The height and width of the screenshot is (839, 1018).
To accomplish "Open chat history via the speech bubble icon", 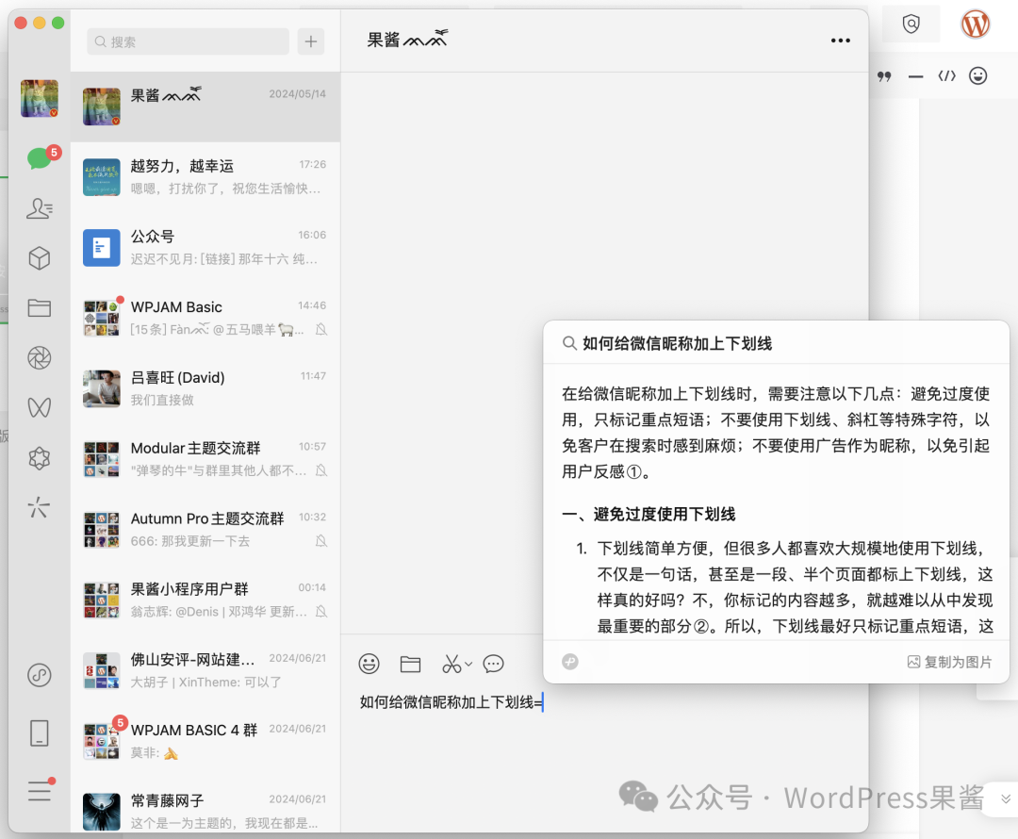I will pos(493,664).
